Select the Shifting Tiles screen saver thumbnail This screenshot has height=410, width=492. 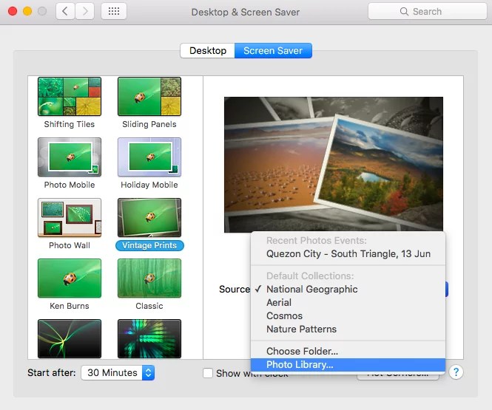[x=70, y=97]
